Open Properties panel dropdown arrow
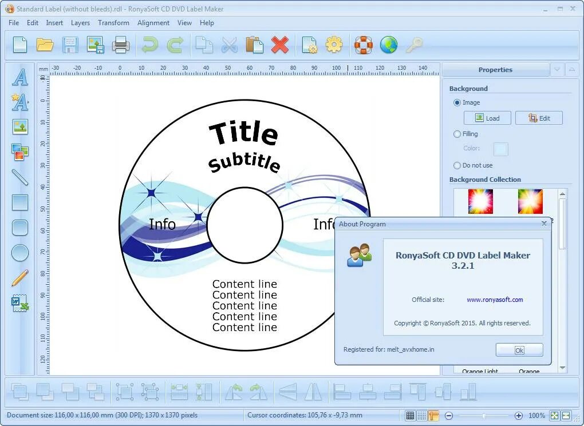Viewport: 584px width, 426px height. 557,70
